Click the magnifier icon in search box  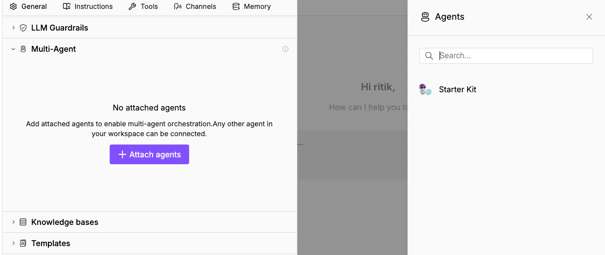[x=429, y=56]
